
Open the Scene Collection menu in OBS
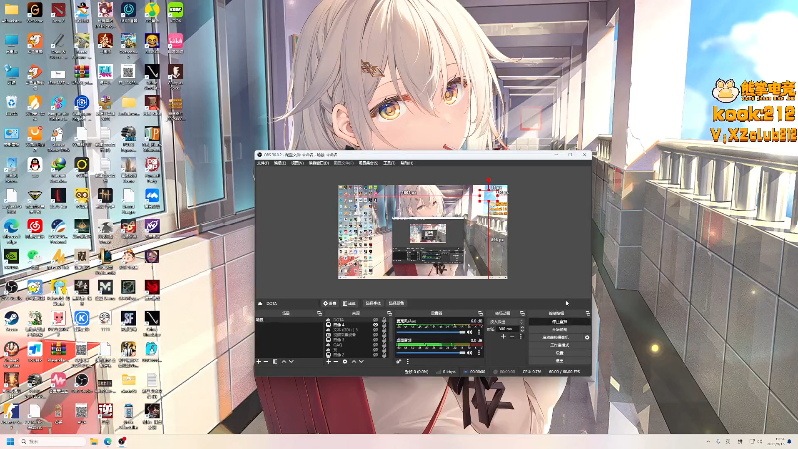pyautogui.click(x=368, y=163)
